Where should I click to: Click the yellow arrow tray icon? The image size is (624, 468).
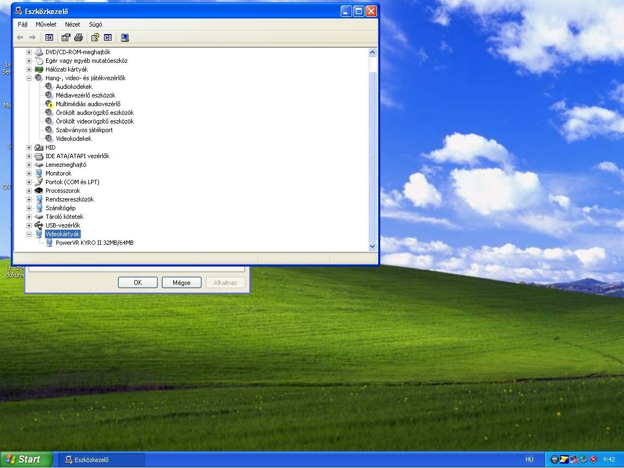(564, 460)
